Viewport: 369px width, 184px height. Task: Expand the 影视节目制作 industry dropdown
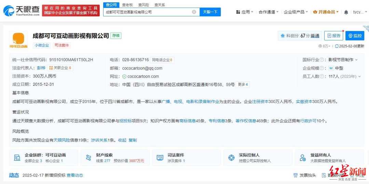coord(343,60)
